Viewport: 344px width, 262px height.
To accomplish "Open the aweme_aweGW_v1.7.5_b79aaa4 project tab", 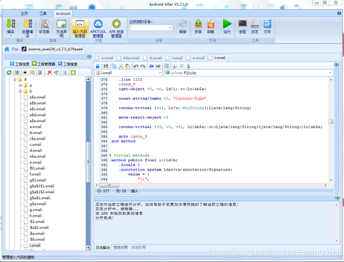I will point(53,49).
